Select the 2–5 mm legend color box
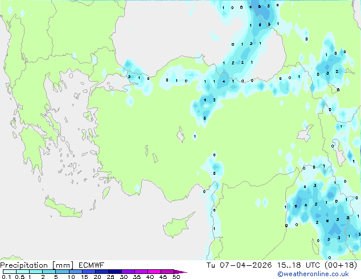Screen dimensions: 361x279 tap(49, 272)
